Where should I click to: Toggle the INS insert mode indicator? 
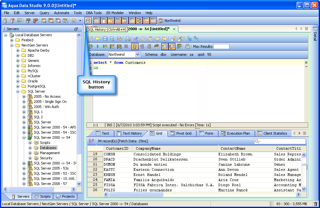(110, 125)
